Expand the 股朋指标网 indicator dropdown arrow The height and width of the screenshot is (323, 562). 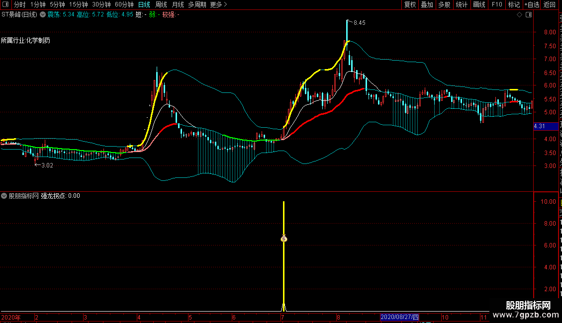(4, 196)
